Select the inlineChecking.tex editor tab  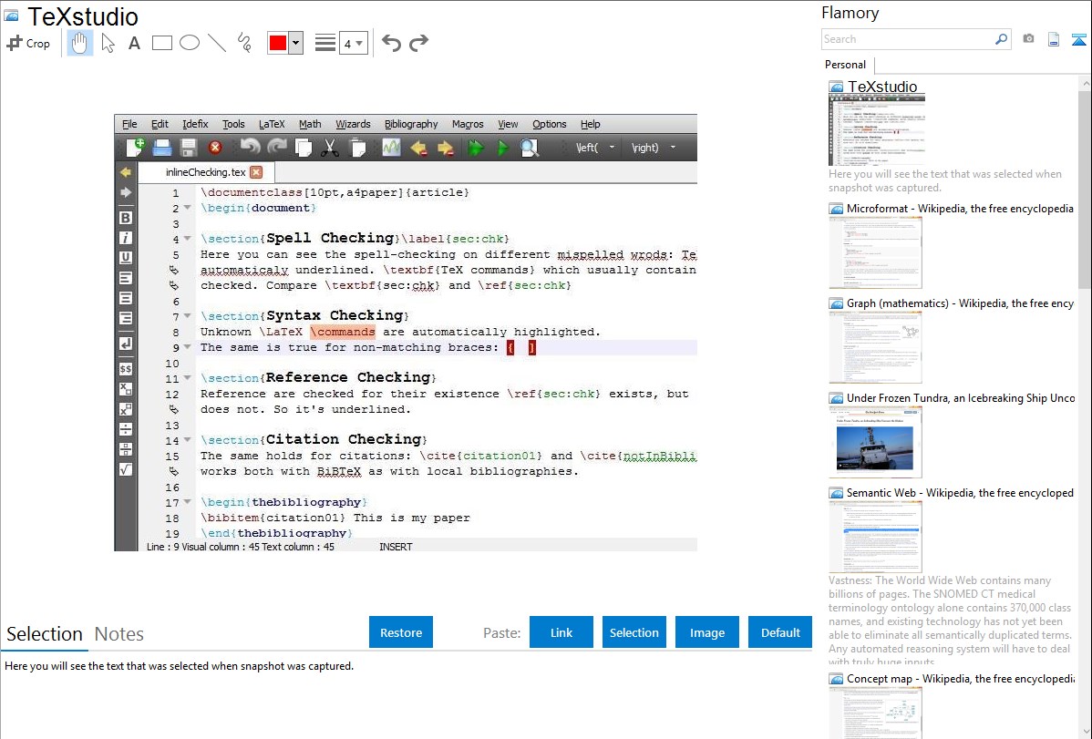(205, 172)
